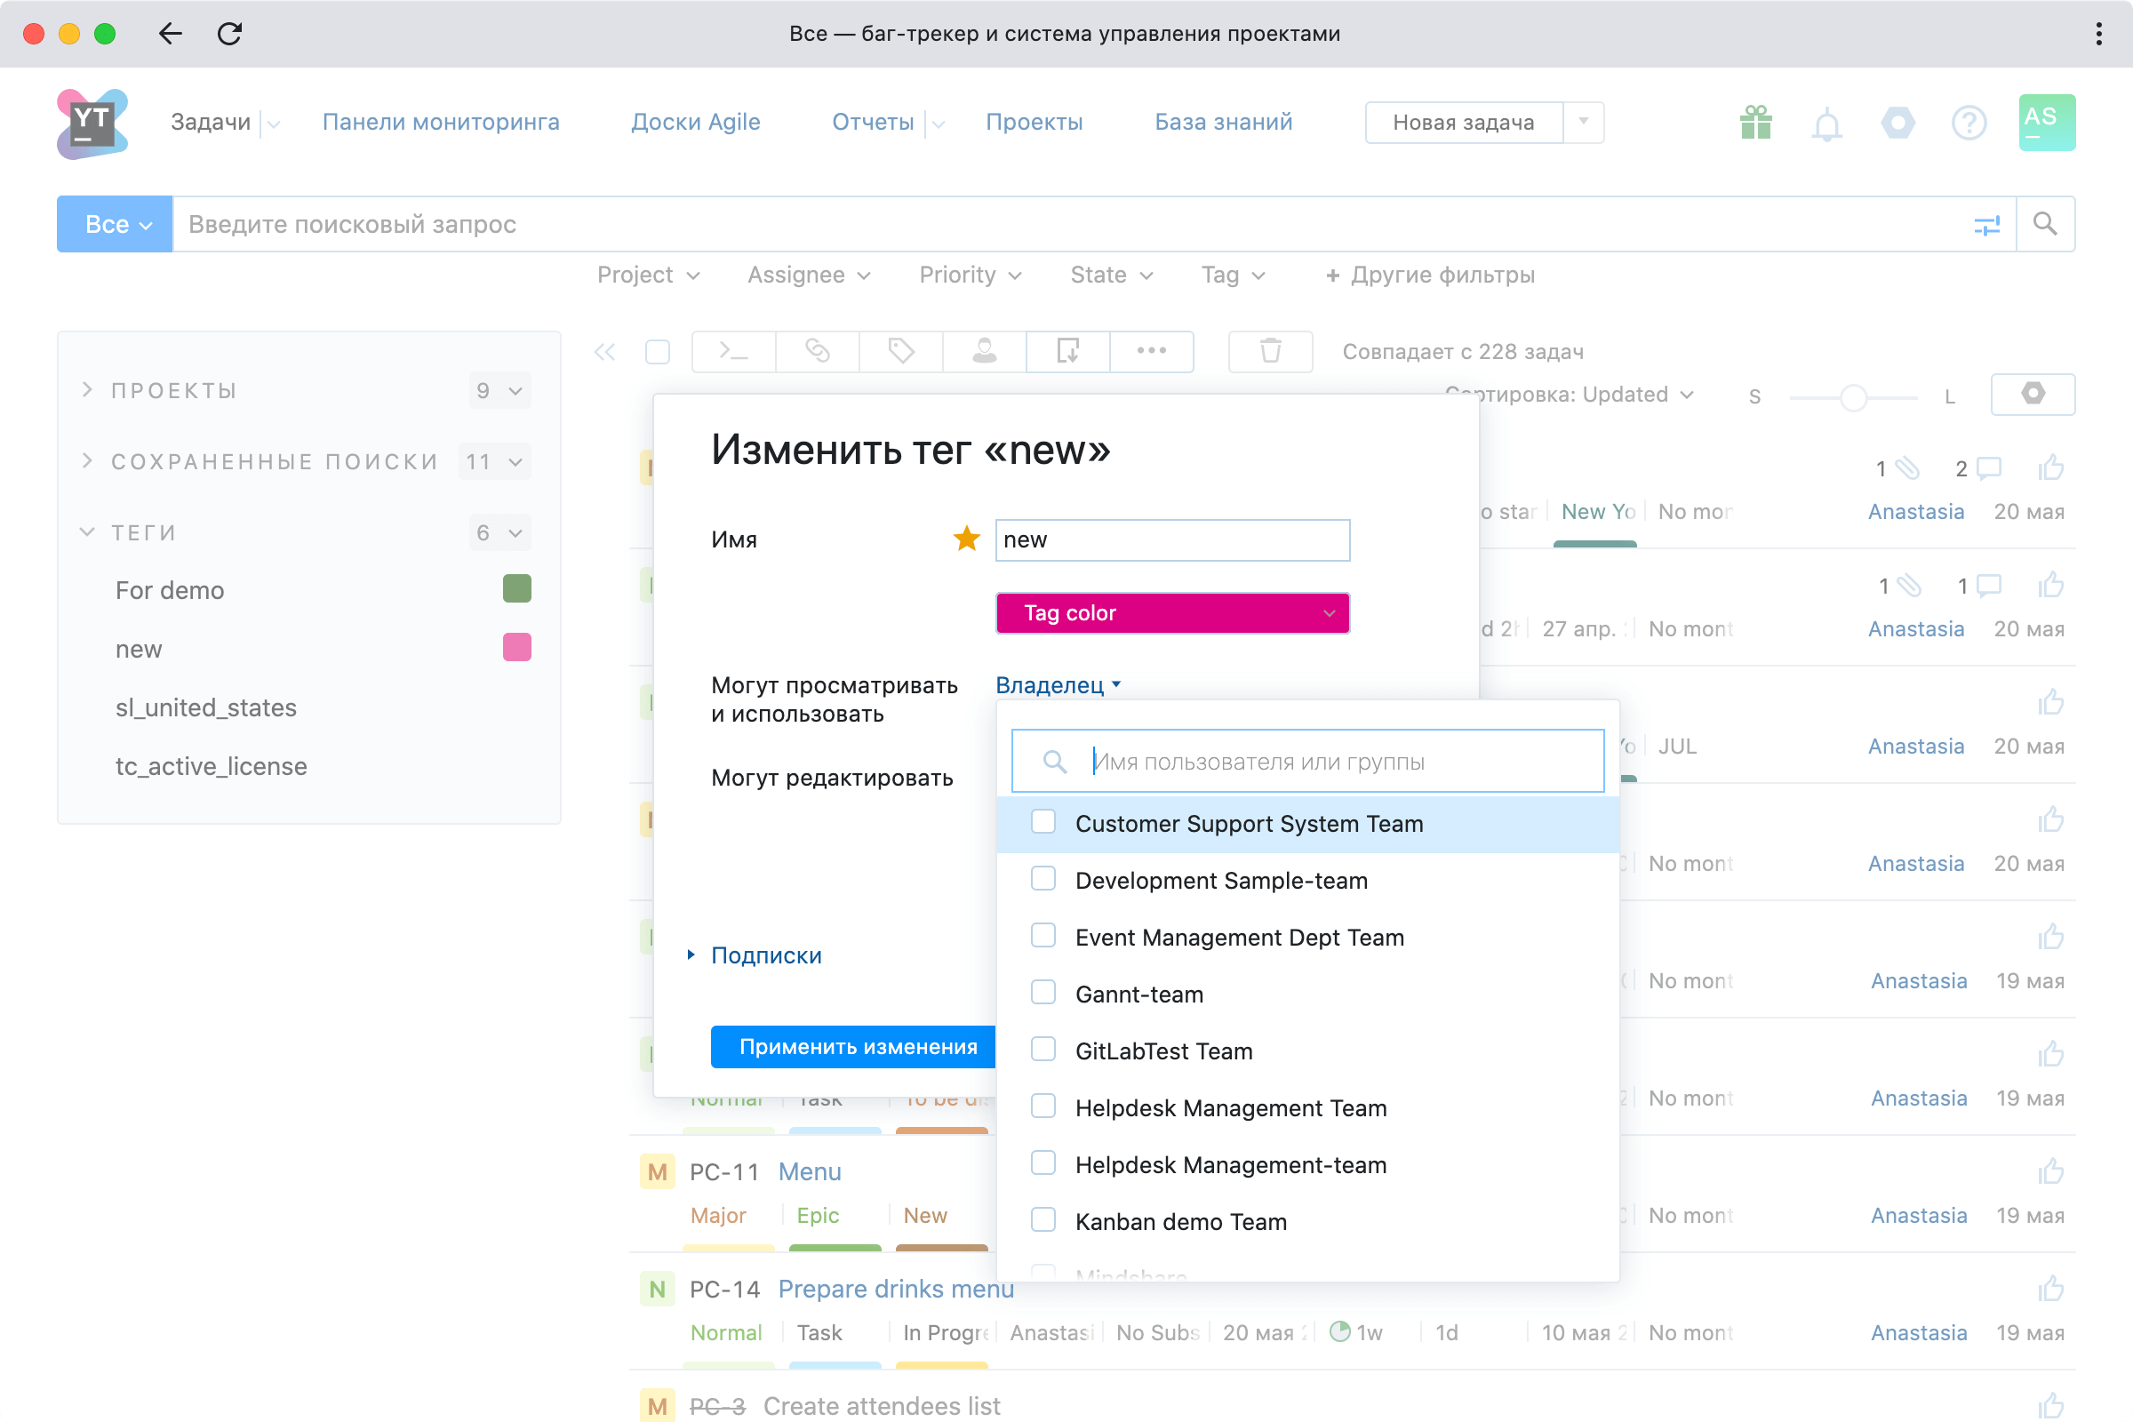The width and height of the screenshot is (2133, 1422).
Task: Click the move-to-project toolbar icon
Action: [1067, 352]
